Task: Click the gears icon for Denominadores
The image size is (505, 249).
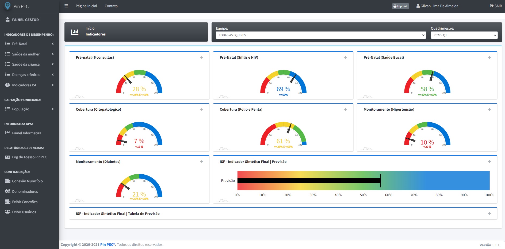Action: point(7,191)
